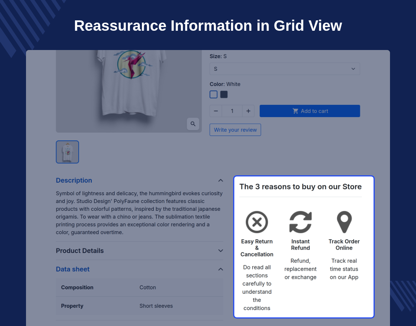Image resolution: width=416 pixels, height=326 pixels.
Task: Click the Write your review button
Action: pyautogui.click(x=235, y=130)
